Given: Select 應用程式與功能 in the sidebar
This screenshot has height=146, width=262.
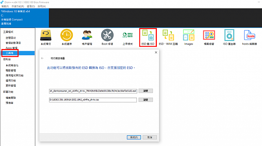Looking at the screenshot, I should coord(15,76).
